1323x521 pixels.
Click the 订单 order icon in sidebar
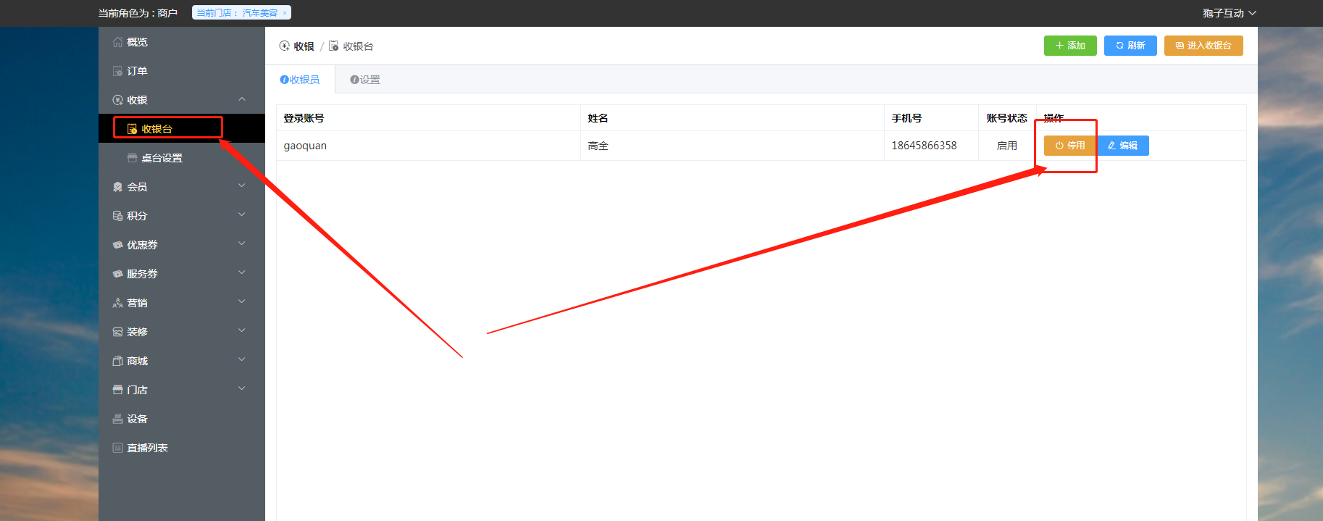coord(117,71)
